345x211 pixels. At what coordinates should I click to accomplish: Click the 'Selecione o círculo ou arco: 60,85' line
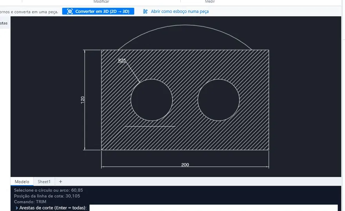(48, 190)
